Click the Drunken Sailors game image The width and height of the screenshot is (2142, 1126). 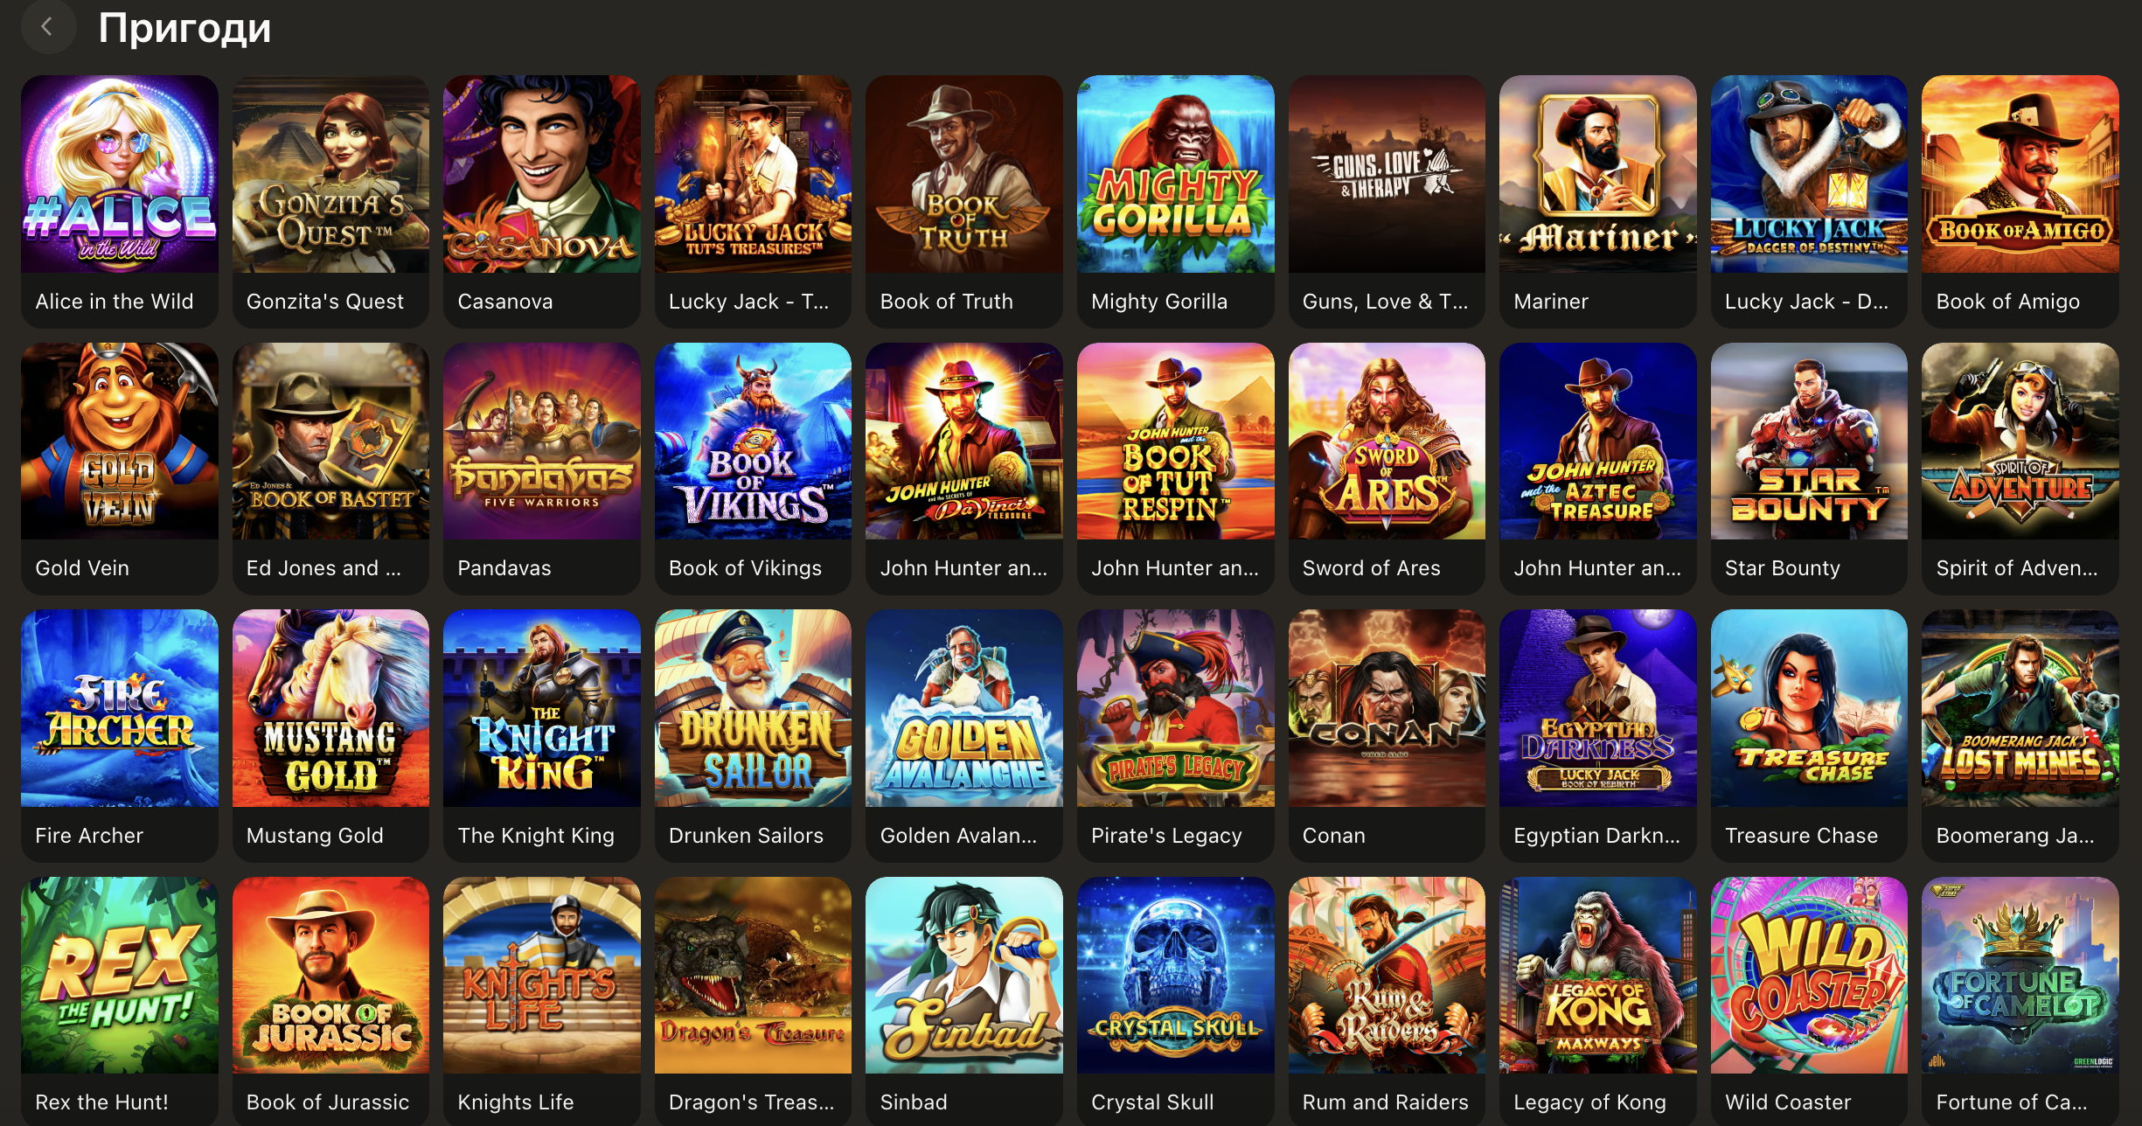(753, 708)
